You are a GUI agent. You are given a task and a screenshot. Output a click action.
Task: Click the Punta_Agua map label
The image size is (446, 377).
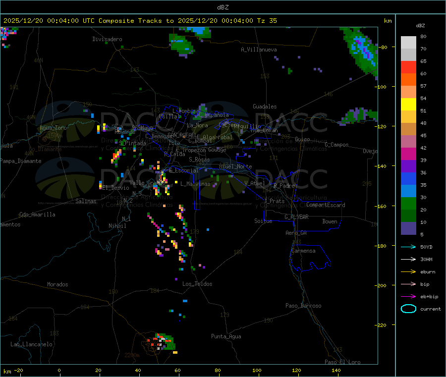(226, 336)
